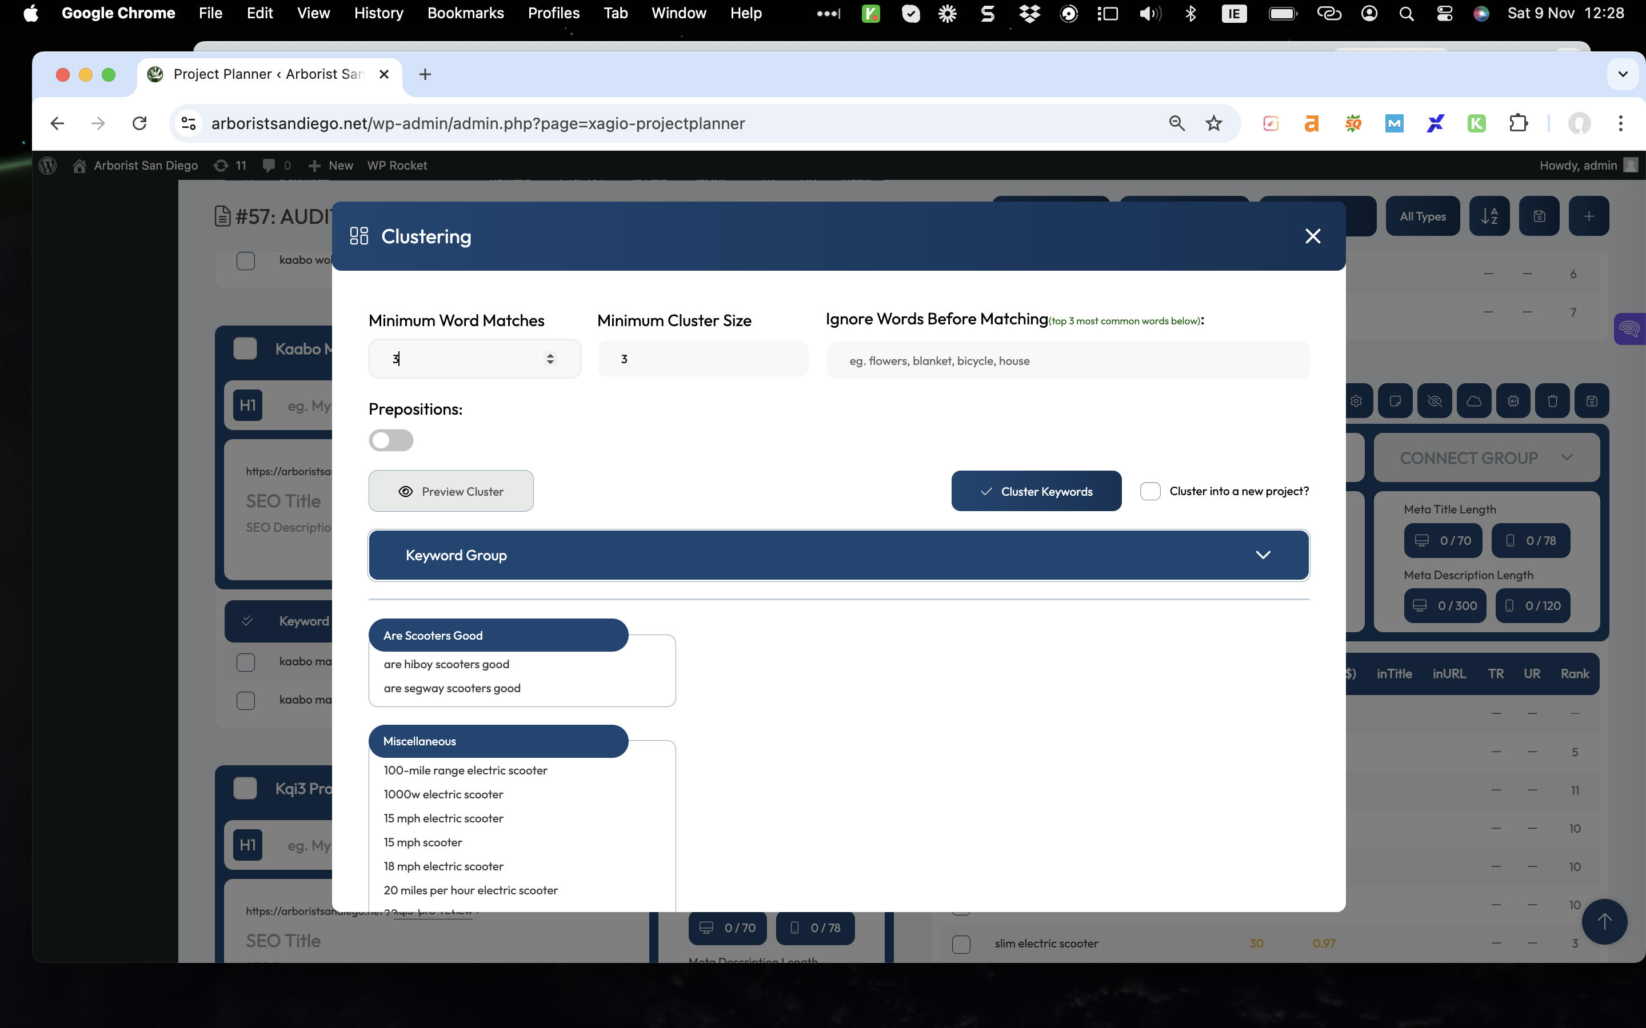Click the Cluster Keywords button
This screenshot has height=1028, width=1646.
pos(1036,491)
